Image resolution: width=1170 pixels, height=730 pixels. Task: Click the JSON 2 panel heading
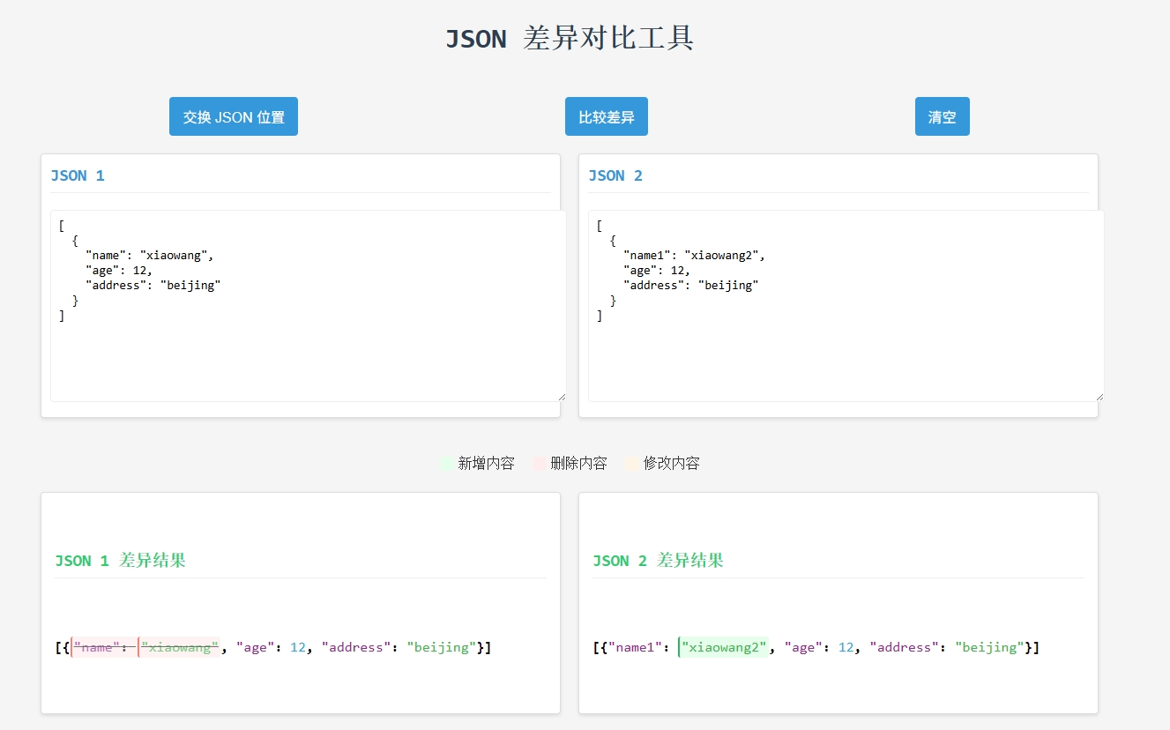pyautogui.click(x=615, y=175)
